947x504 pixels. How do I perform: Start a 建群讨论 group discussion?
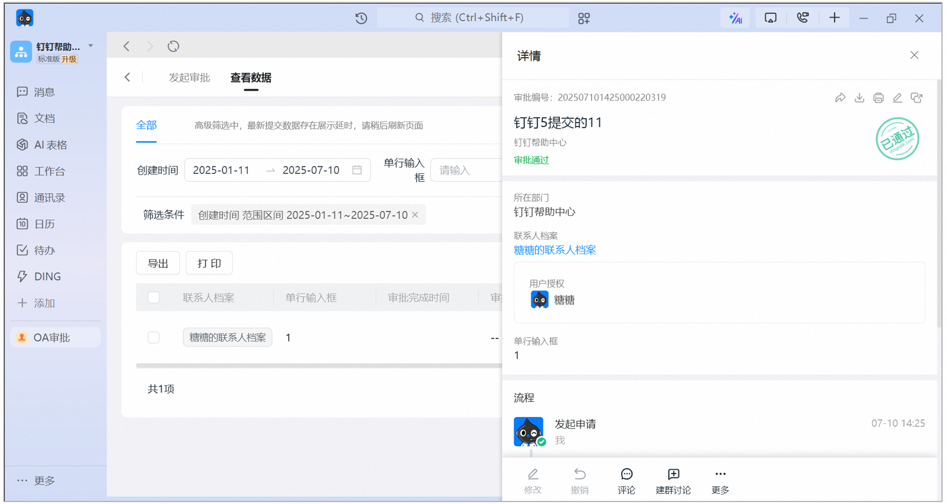point(673,481)
